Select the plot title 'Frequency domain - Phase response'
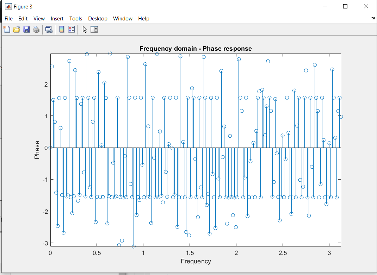Viewport: 377px width, 275px height. [196, 49]
